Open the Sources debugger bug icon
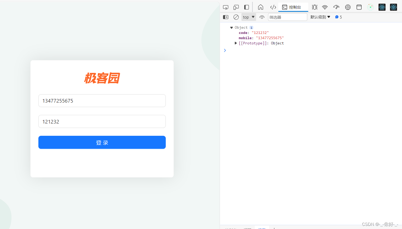 tap(315, 7)
